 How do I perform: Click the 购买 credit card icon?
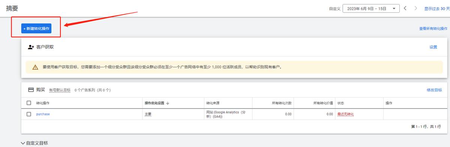point(31,90)
